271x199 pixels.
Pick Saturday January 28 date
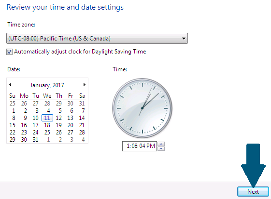click(x=82, y=132)
